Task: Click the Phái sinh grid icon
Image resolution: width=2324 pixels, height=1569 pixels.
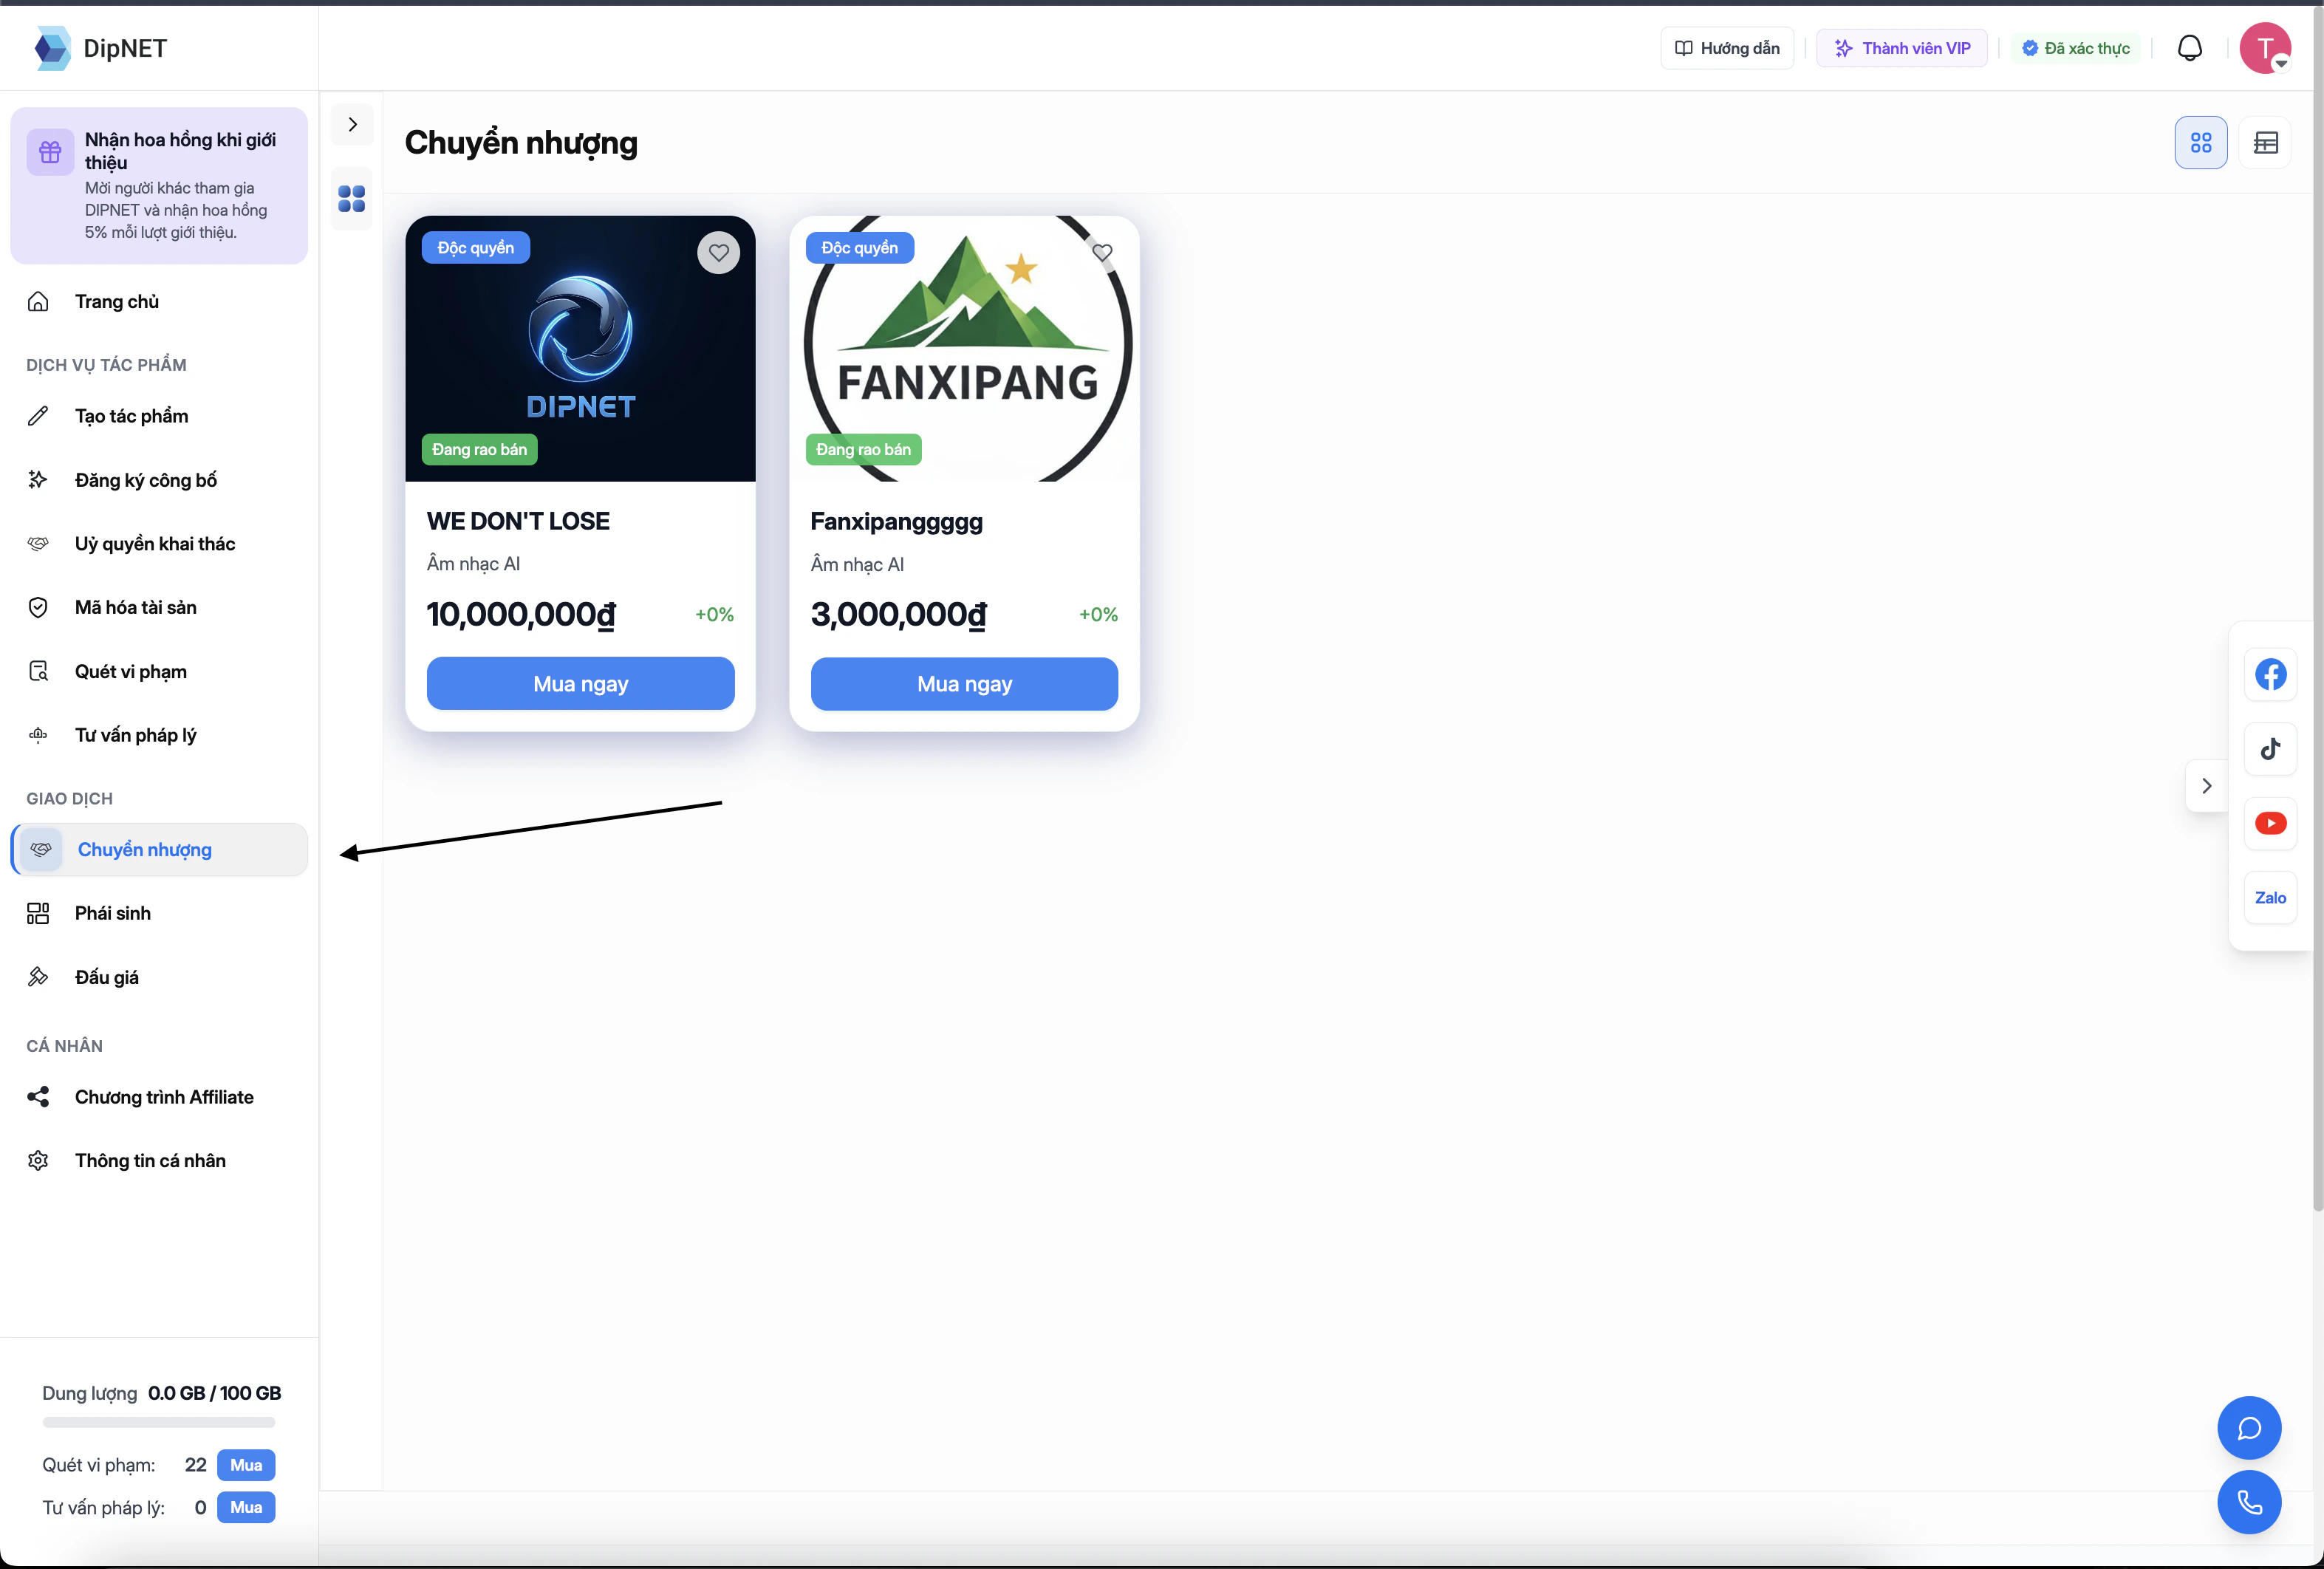Action: coord(38,913)
